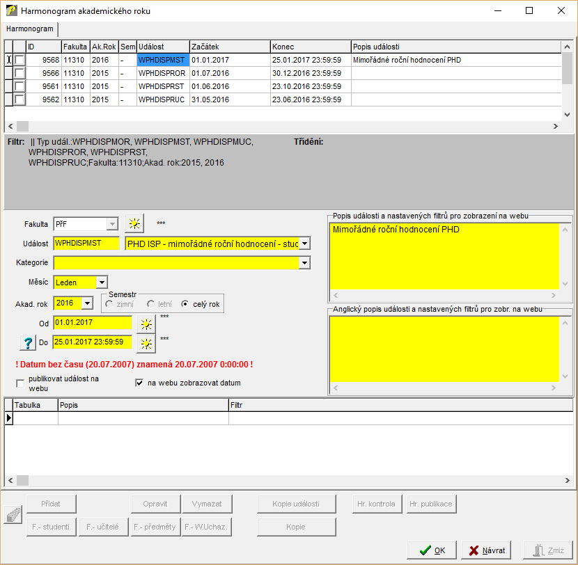578x565 pixels.
Task: Confirm with the green checkmark OK button
Action: point(432,550)
